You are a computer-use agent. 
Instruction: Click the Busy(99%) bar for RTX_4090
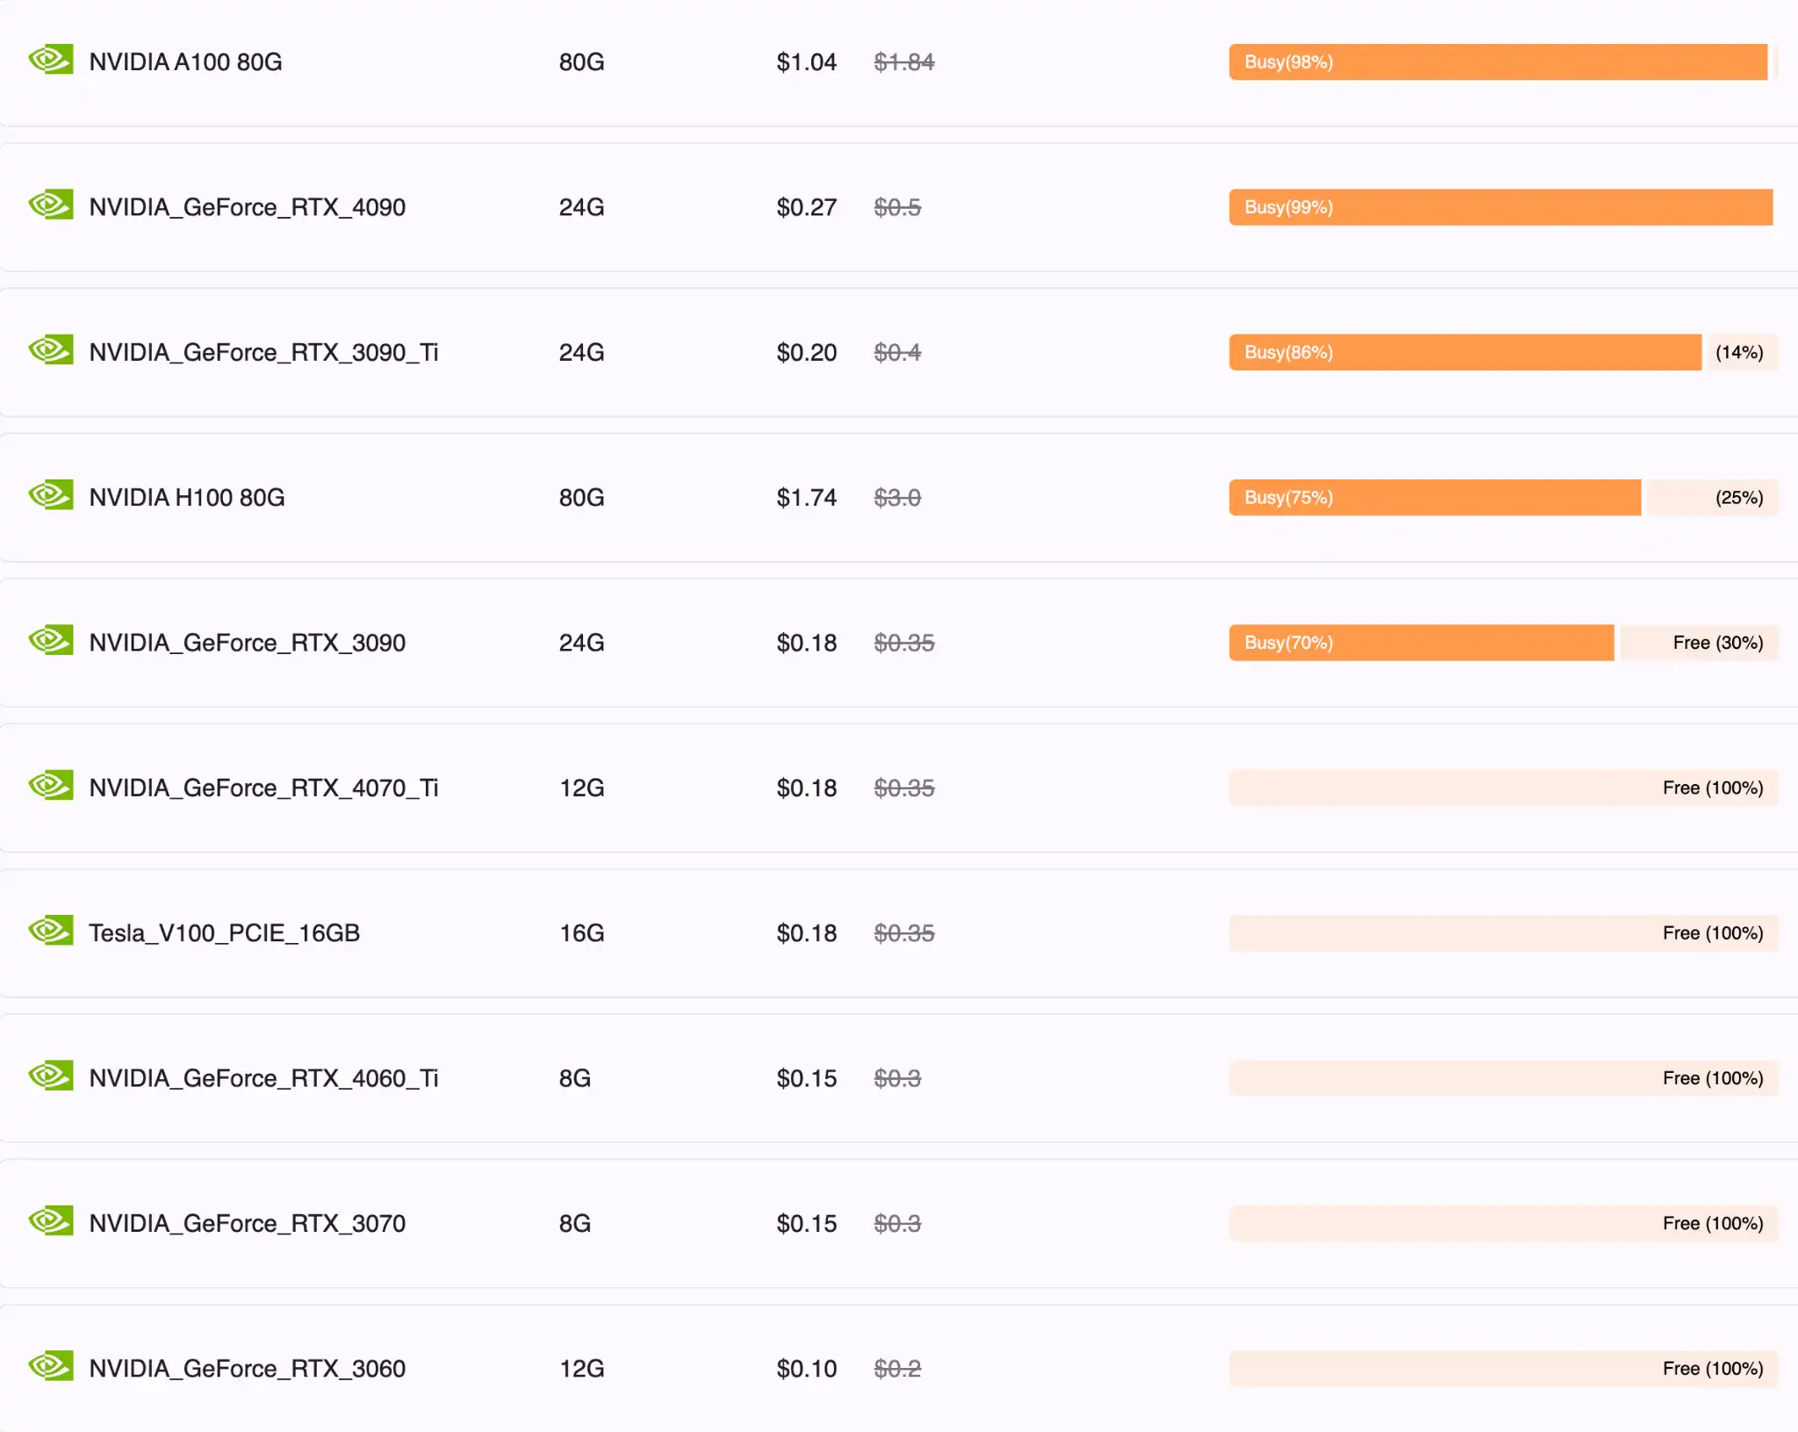(1500, 207)
